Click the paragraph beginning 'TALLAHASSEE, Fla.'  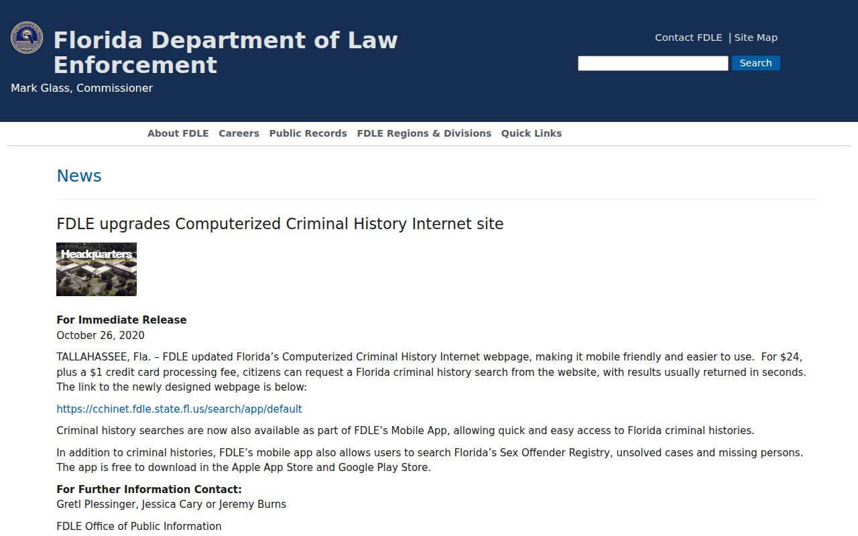point(431,372)
